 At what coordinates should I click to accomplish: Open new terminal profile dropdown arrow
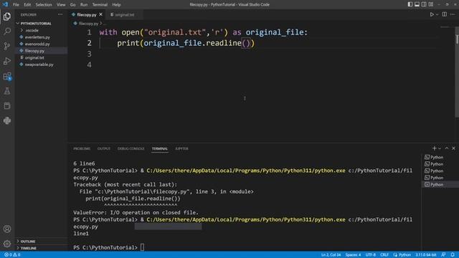pyautogui.click(x=440, y=148)
